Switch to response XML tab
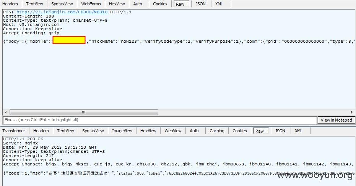 (x=299, y=131)
